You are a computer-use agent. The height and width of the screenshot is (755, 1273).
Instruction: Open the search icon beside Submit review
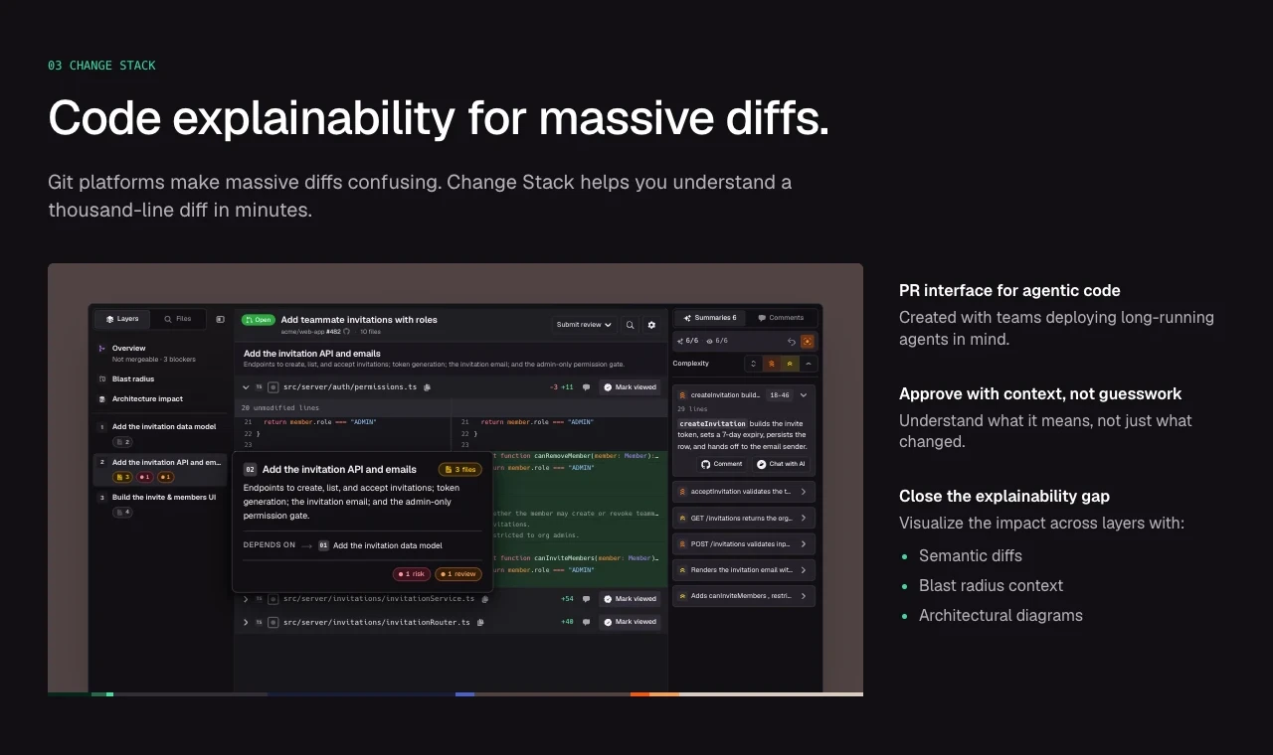pos(630,325)
